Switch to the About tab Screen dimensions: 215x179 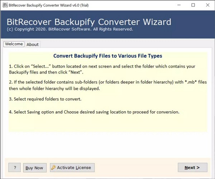[33, 44]
